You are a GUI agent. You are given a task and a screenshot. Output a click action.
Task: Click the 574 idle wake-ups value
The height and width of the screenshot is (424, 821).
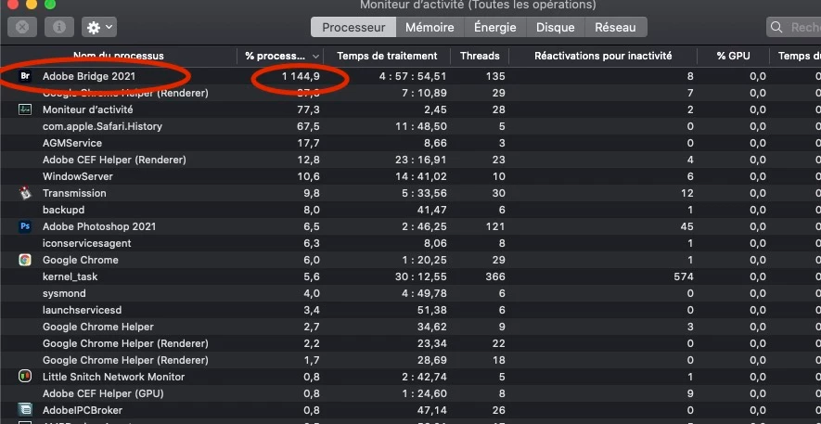click(x=684, y=276)
